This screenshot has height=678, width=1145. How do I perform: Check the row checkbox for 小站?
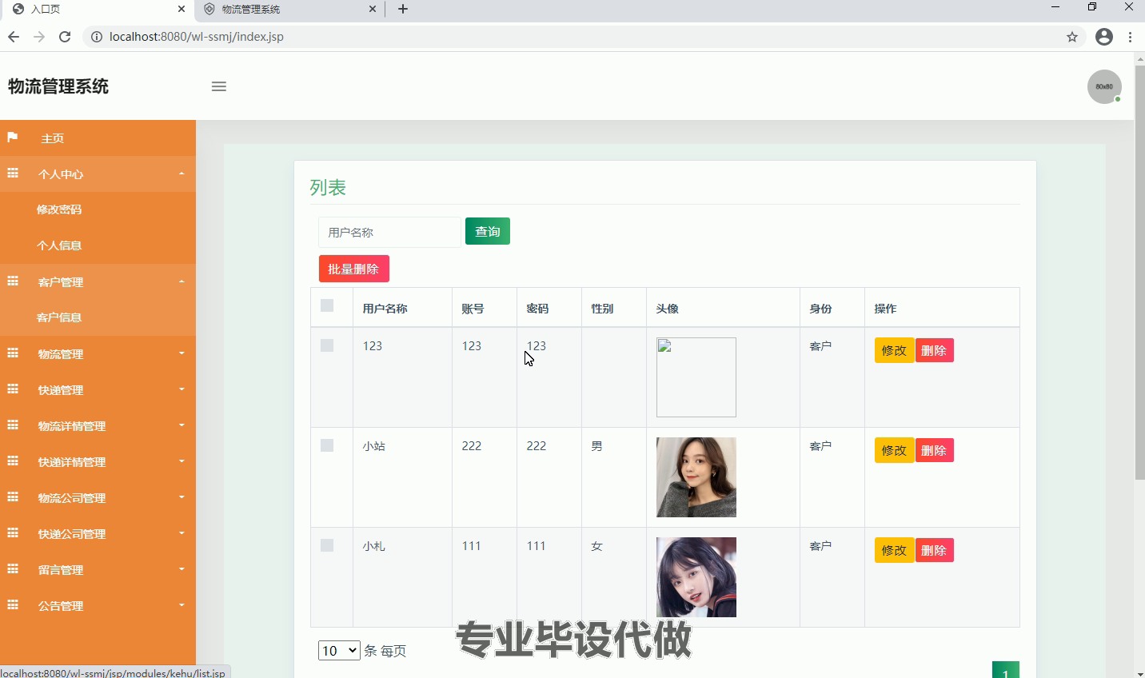coord(327,445)
